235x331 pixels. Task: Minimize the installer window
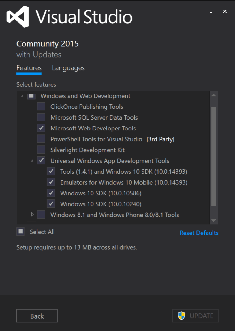coord(211,12)
